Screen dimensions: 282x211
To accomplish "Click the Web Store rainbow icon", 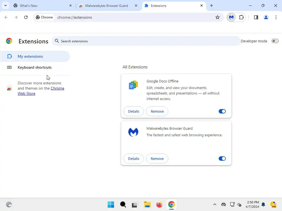I will click(x=9, y=88).
